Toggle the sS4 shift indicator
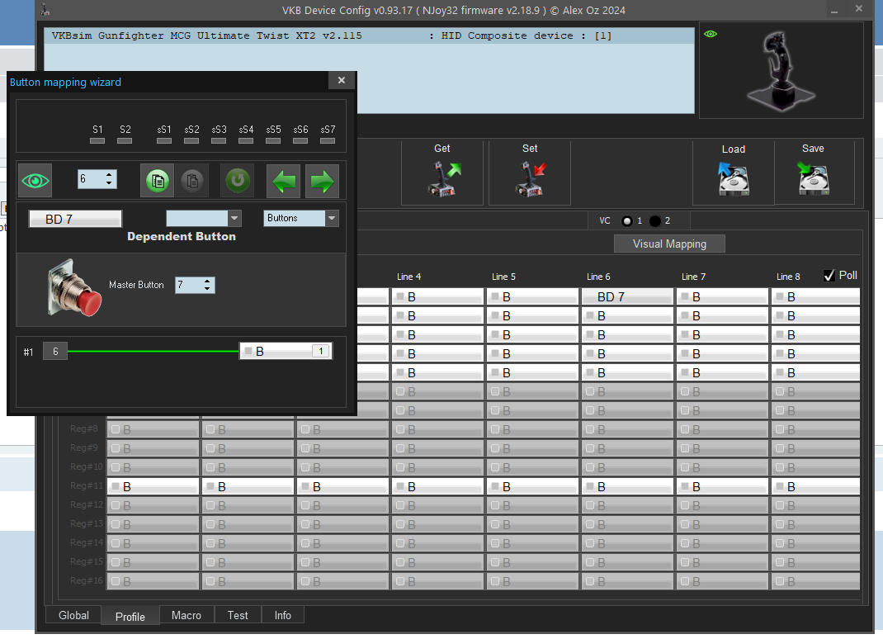883x639 pixels. coord(246,141)
